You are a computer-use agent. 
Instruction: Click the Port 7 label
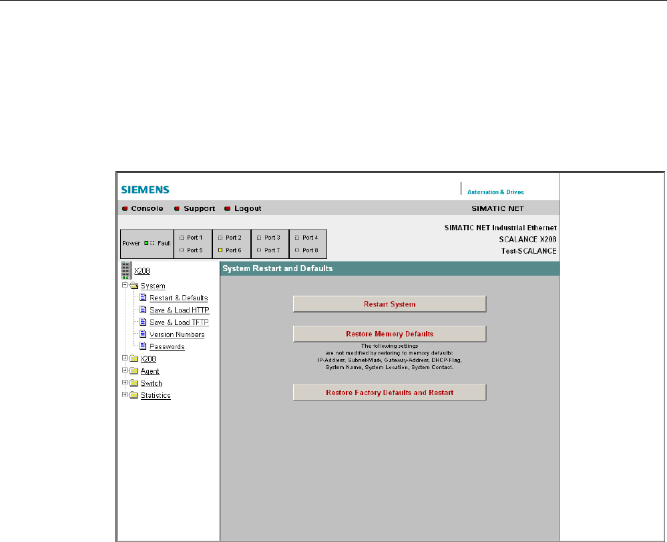(272, 250)
